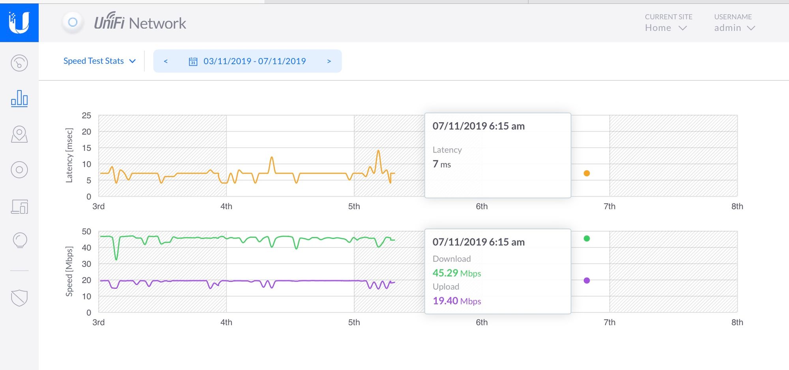This screenshot has height=370, width=789.
Task: Expand the Speed Test Stats dropdown
Action: [99, 61]
